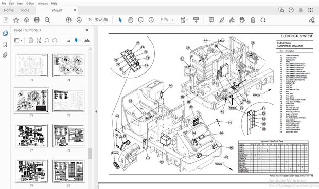Image resolution: width=319 pixels, height=189 pixels.
Task: Open the Fill and Sign pen at right
Action: [x=312, y=20]
